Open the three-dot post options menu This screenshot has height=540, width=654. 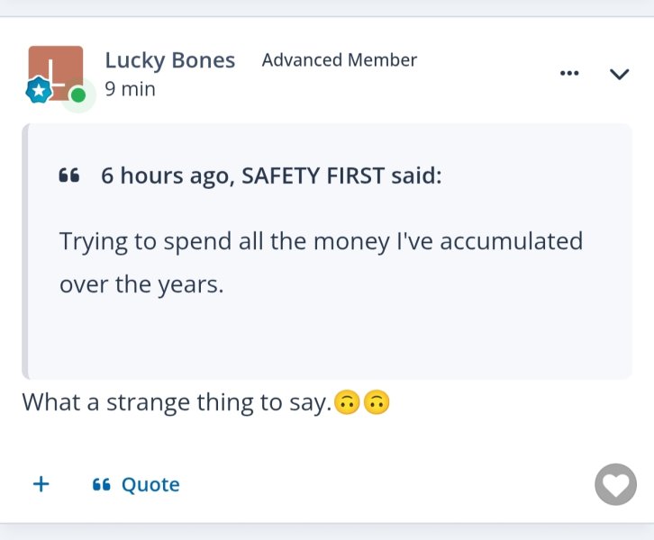pyautogui.click(x=569, y=74)
